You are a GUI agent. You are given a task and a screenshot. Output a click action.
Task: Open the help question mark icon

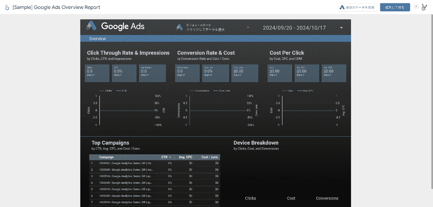(x=416, y=7)
